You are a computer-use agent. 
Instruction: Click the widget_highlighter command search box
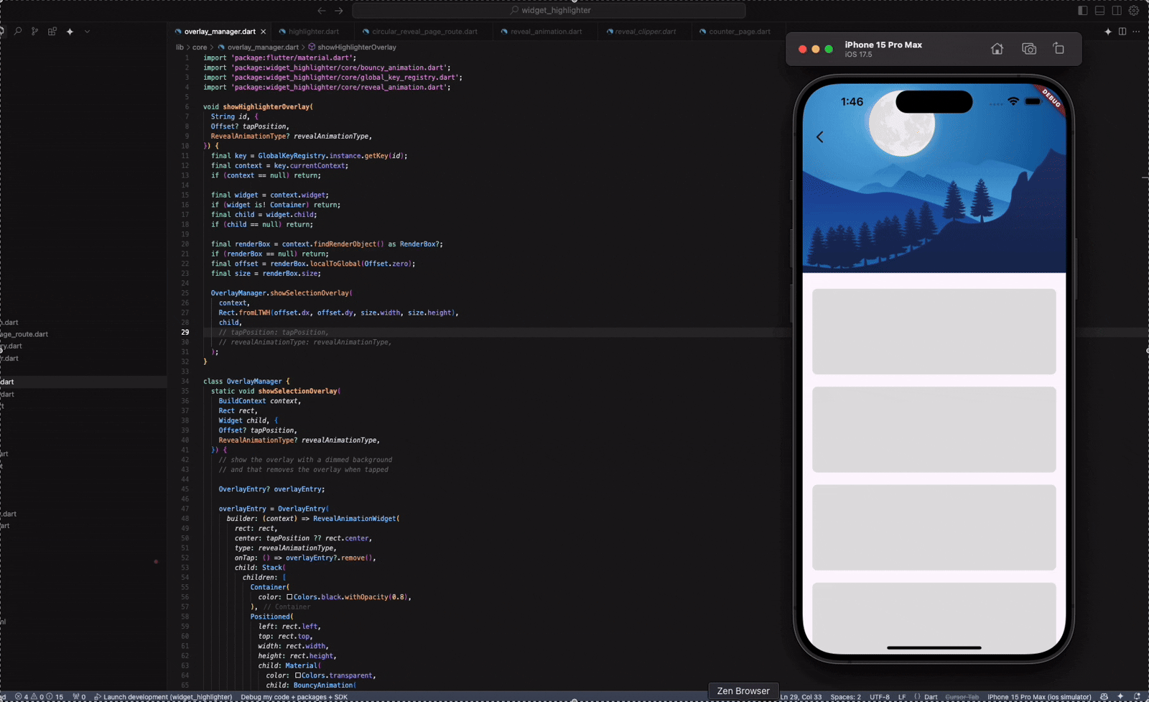coord(549,10)
